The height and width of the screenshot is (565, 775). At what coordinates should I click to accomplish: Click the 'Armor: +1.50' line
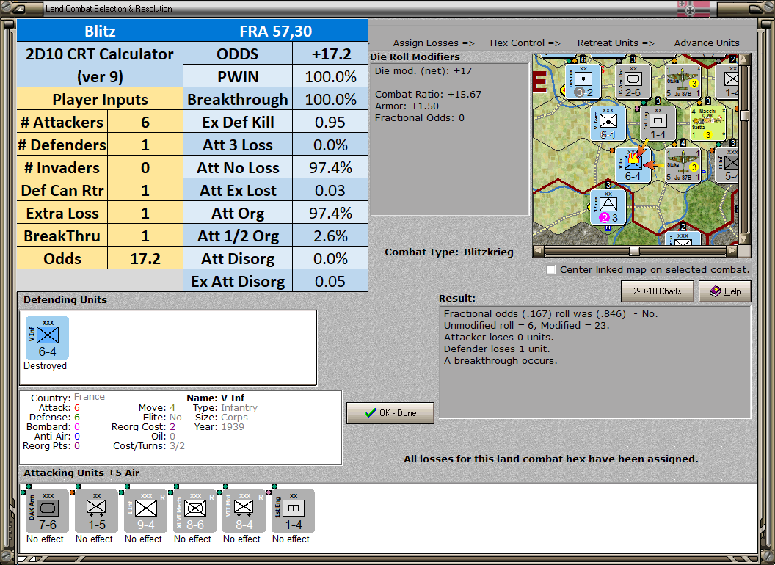tap(407, 106)
